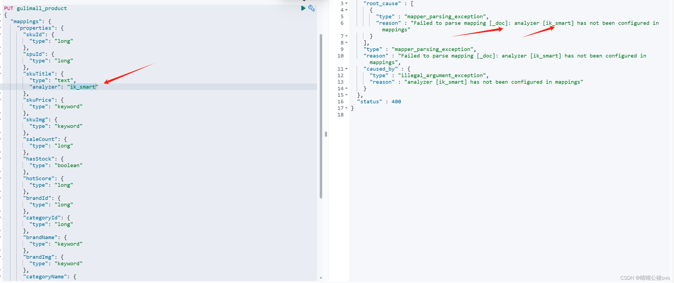
Task: Select the status 400 line in the response
Action: [x=379, y=101]
